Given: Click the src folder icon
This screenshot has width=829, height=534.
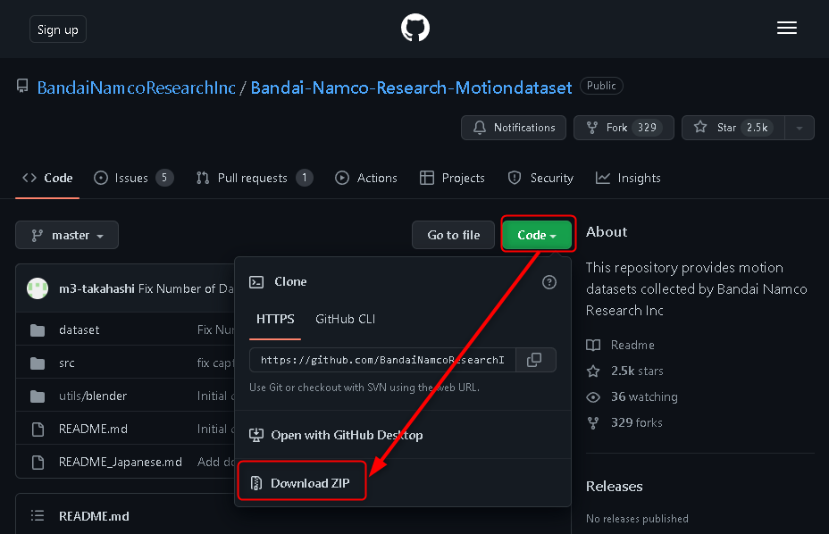Looking at the screenshot, I should pos(38,363).
